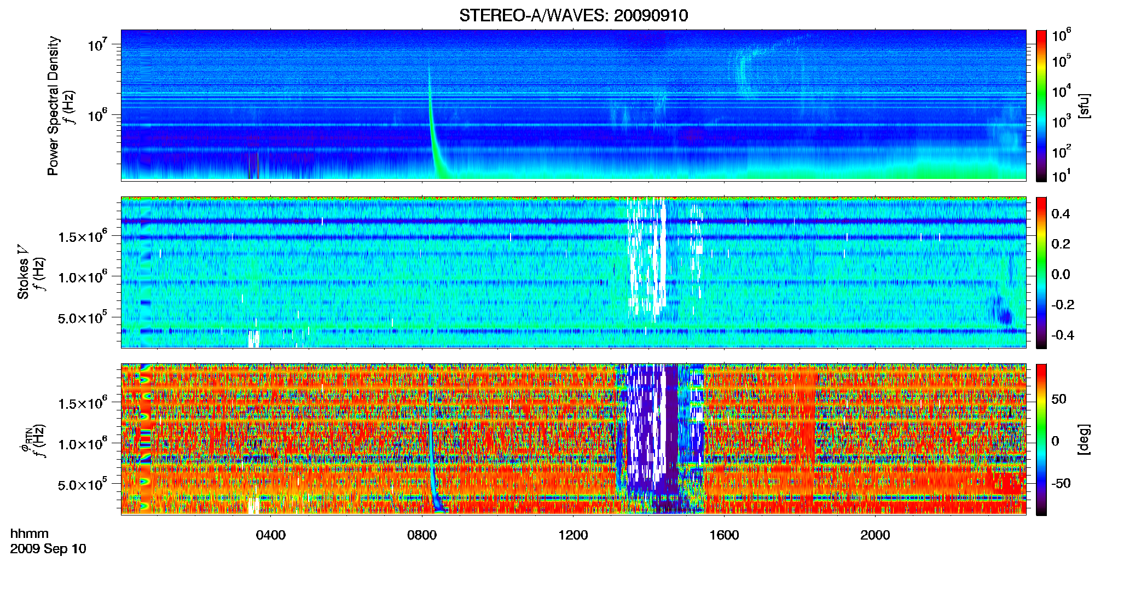Viewport: 1147px width, 591px height.
Task: Select the 10^1 label on the sfu color bar
Action: pos(1062,176)
